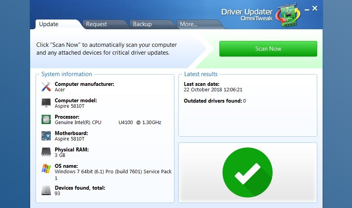Click the Scan Now instruction text

coord(107,49)
